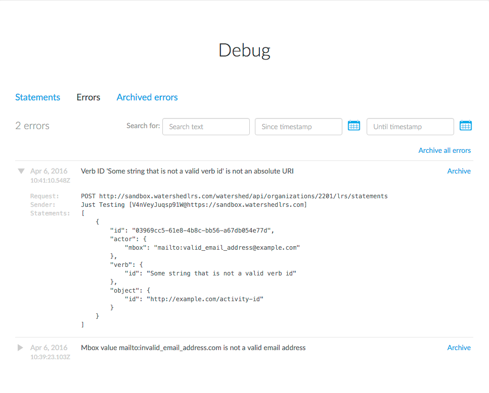Click the 2 errors count label
Viewport: 489px width, 393px height.
pos(32,126)
